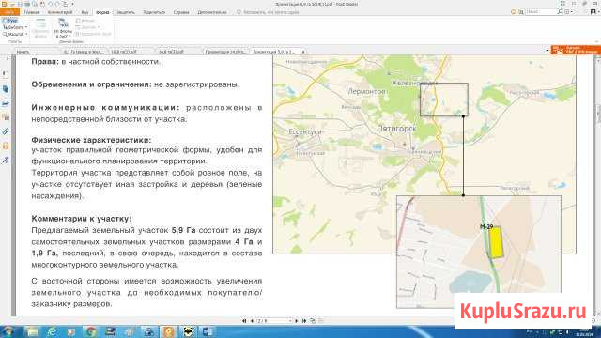The image size is (601, 338).
Task: Switch to the Вид ribbon tab
Action: [85, 12]
